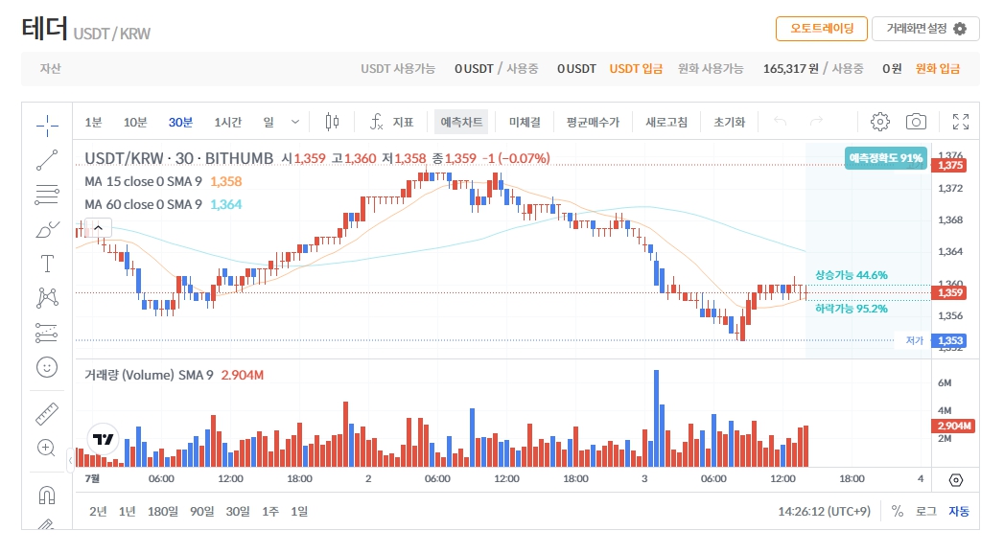Screen dimensions: 1004x554
Task: Open the 오토트레이딩 auto trading page
Action: coord(822,29)
